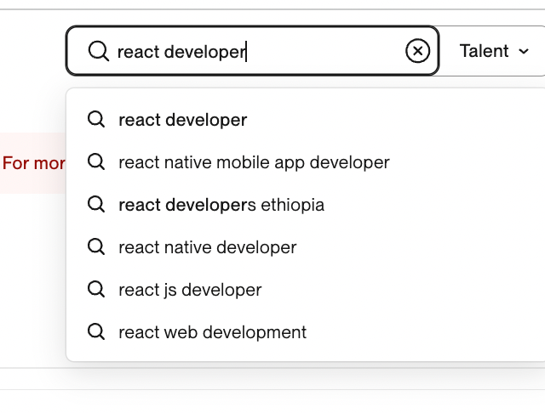Choose 'react native mobile app developer' suggestion
The width and height of the screenshot is (545, 413).
254,162
